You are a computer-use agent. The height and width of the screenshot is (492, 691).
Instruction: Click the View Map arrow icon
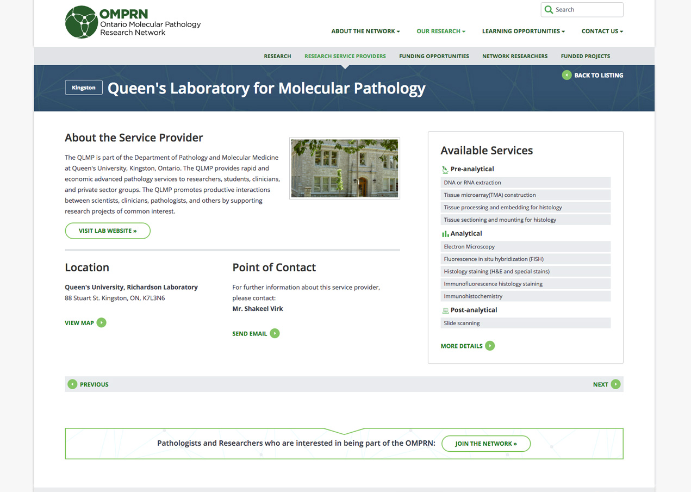102,323
